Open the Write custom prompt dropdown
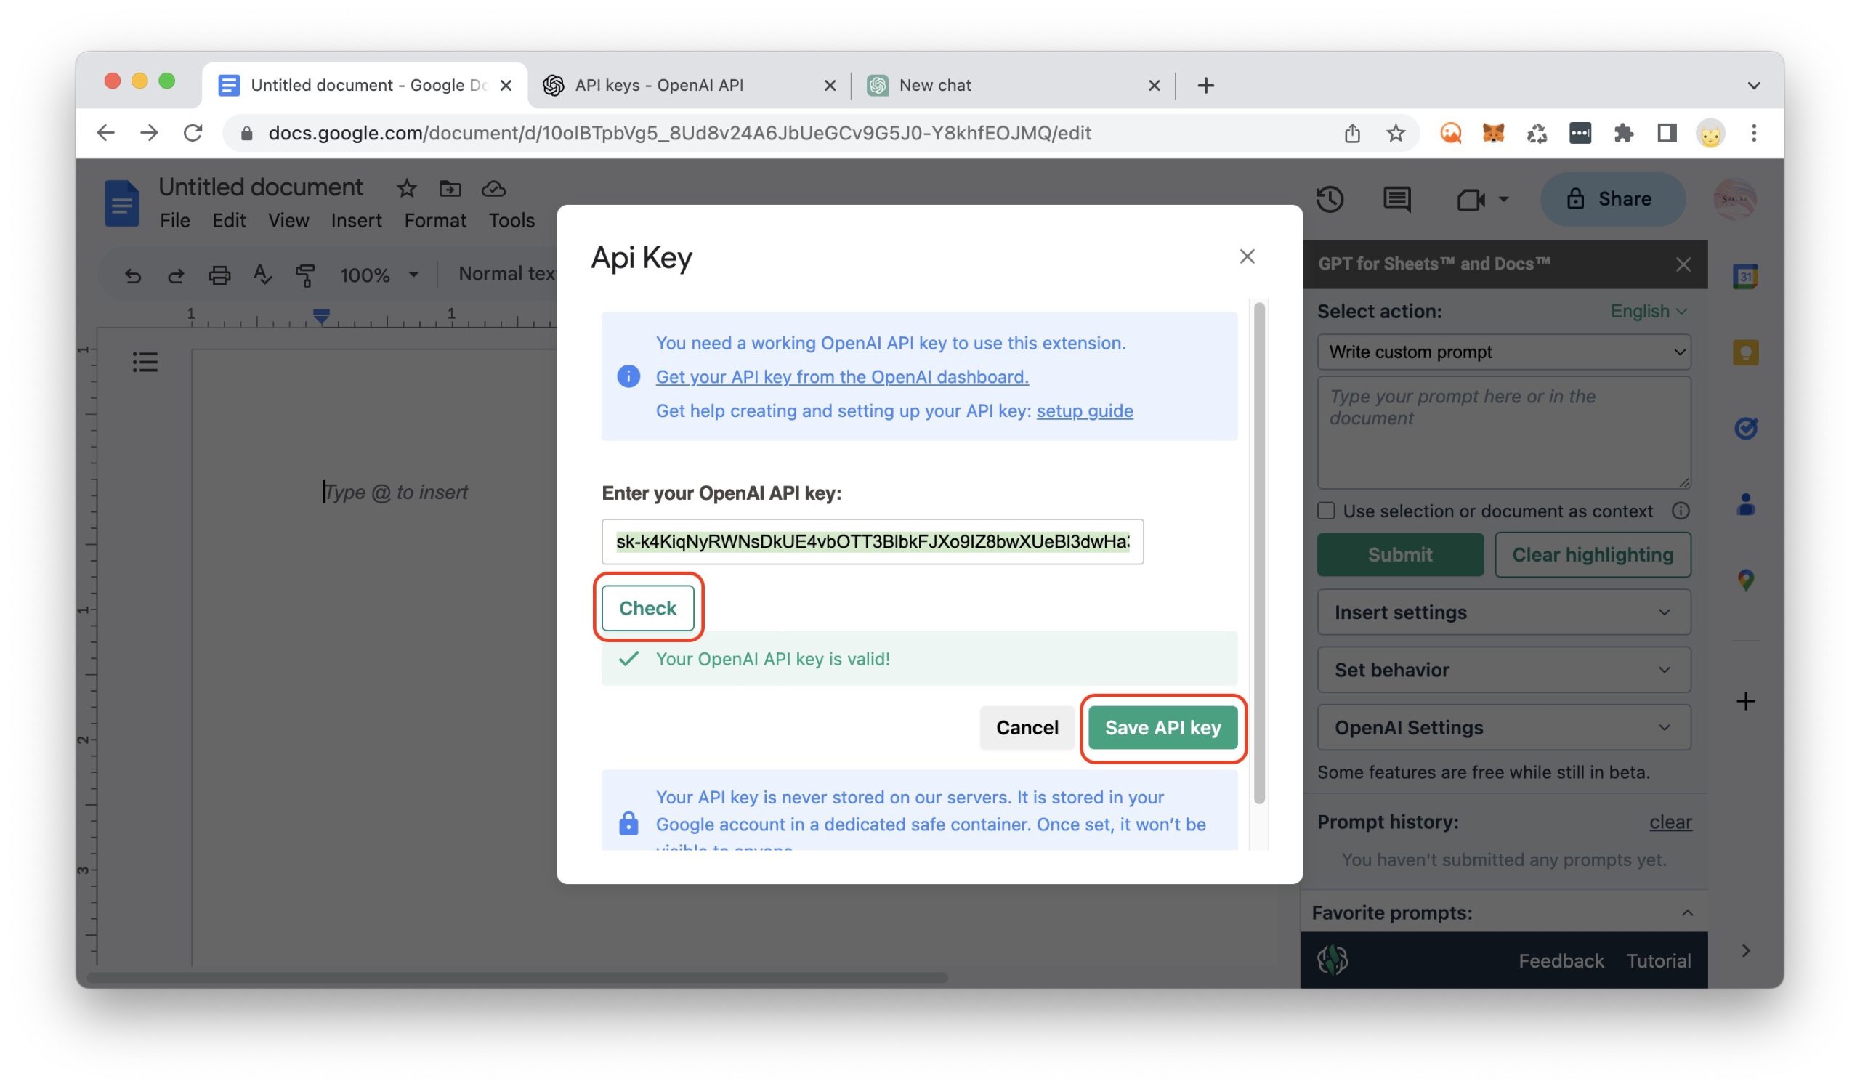The height and width of the screenshot is (1089, 1860). (1503, 352)
